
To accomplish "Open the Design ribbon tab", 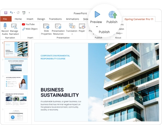I will pos(41,19).
